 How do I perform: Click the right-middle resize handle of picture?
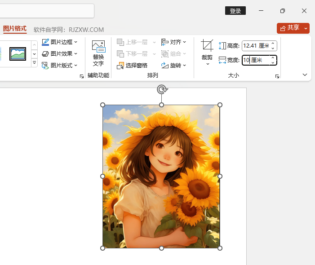coord(220,176)
